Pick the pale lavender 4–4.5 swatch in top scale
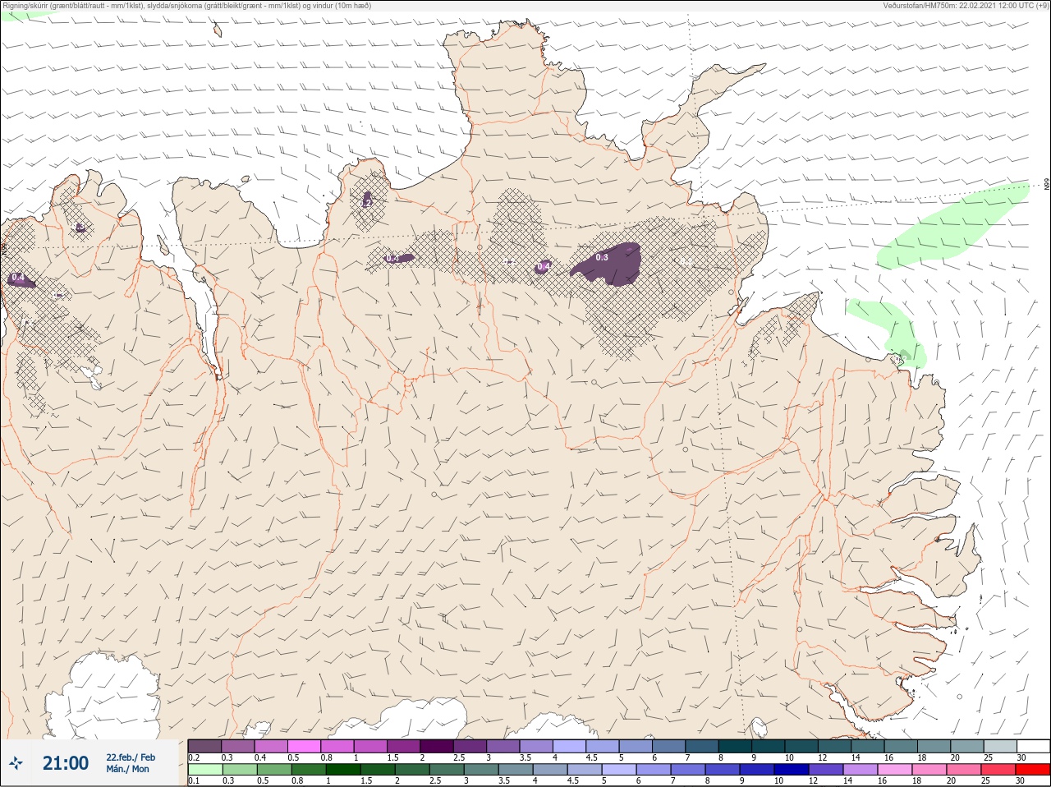The height and width of the screenshot is (787, 1051). pos(571,746)
